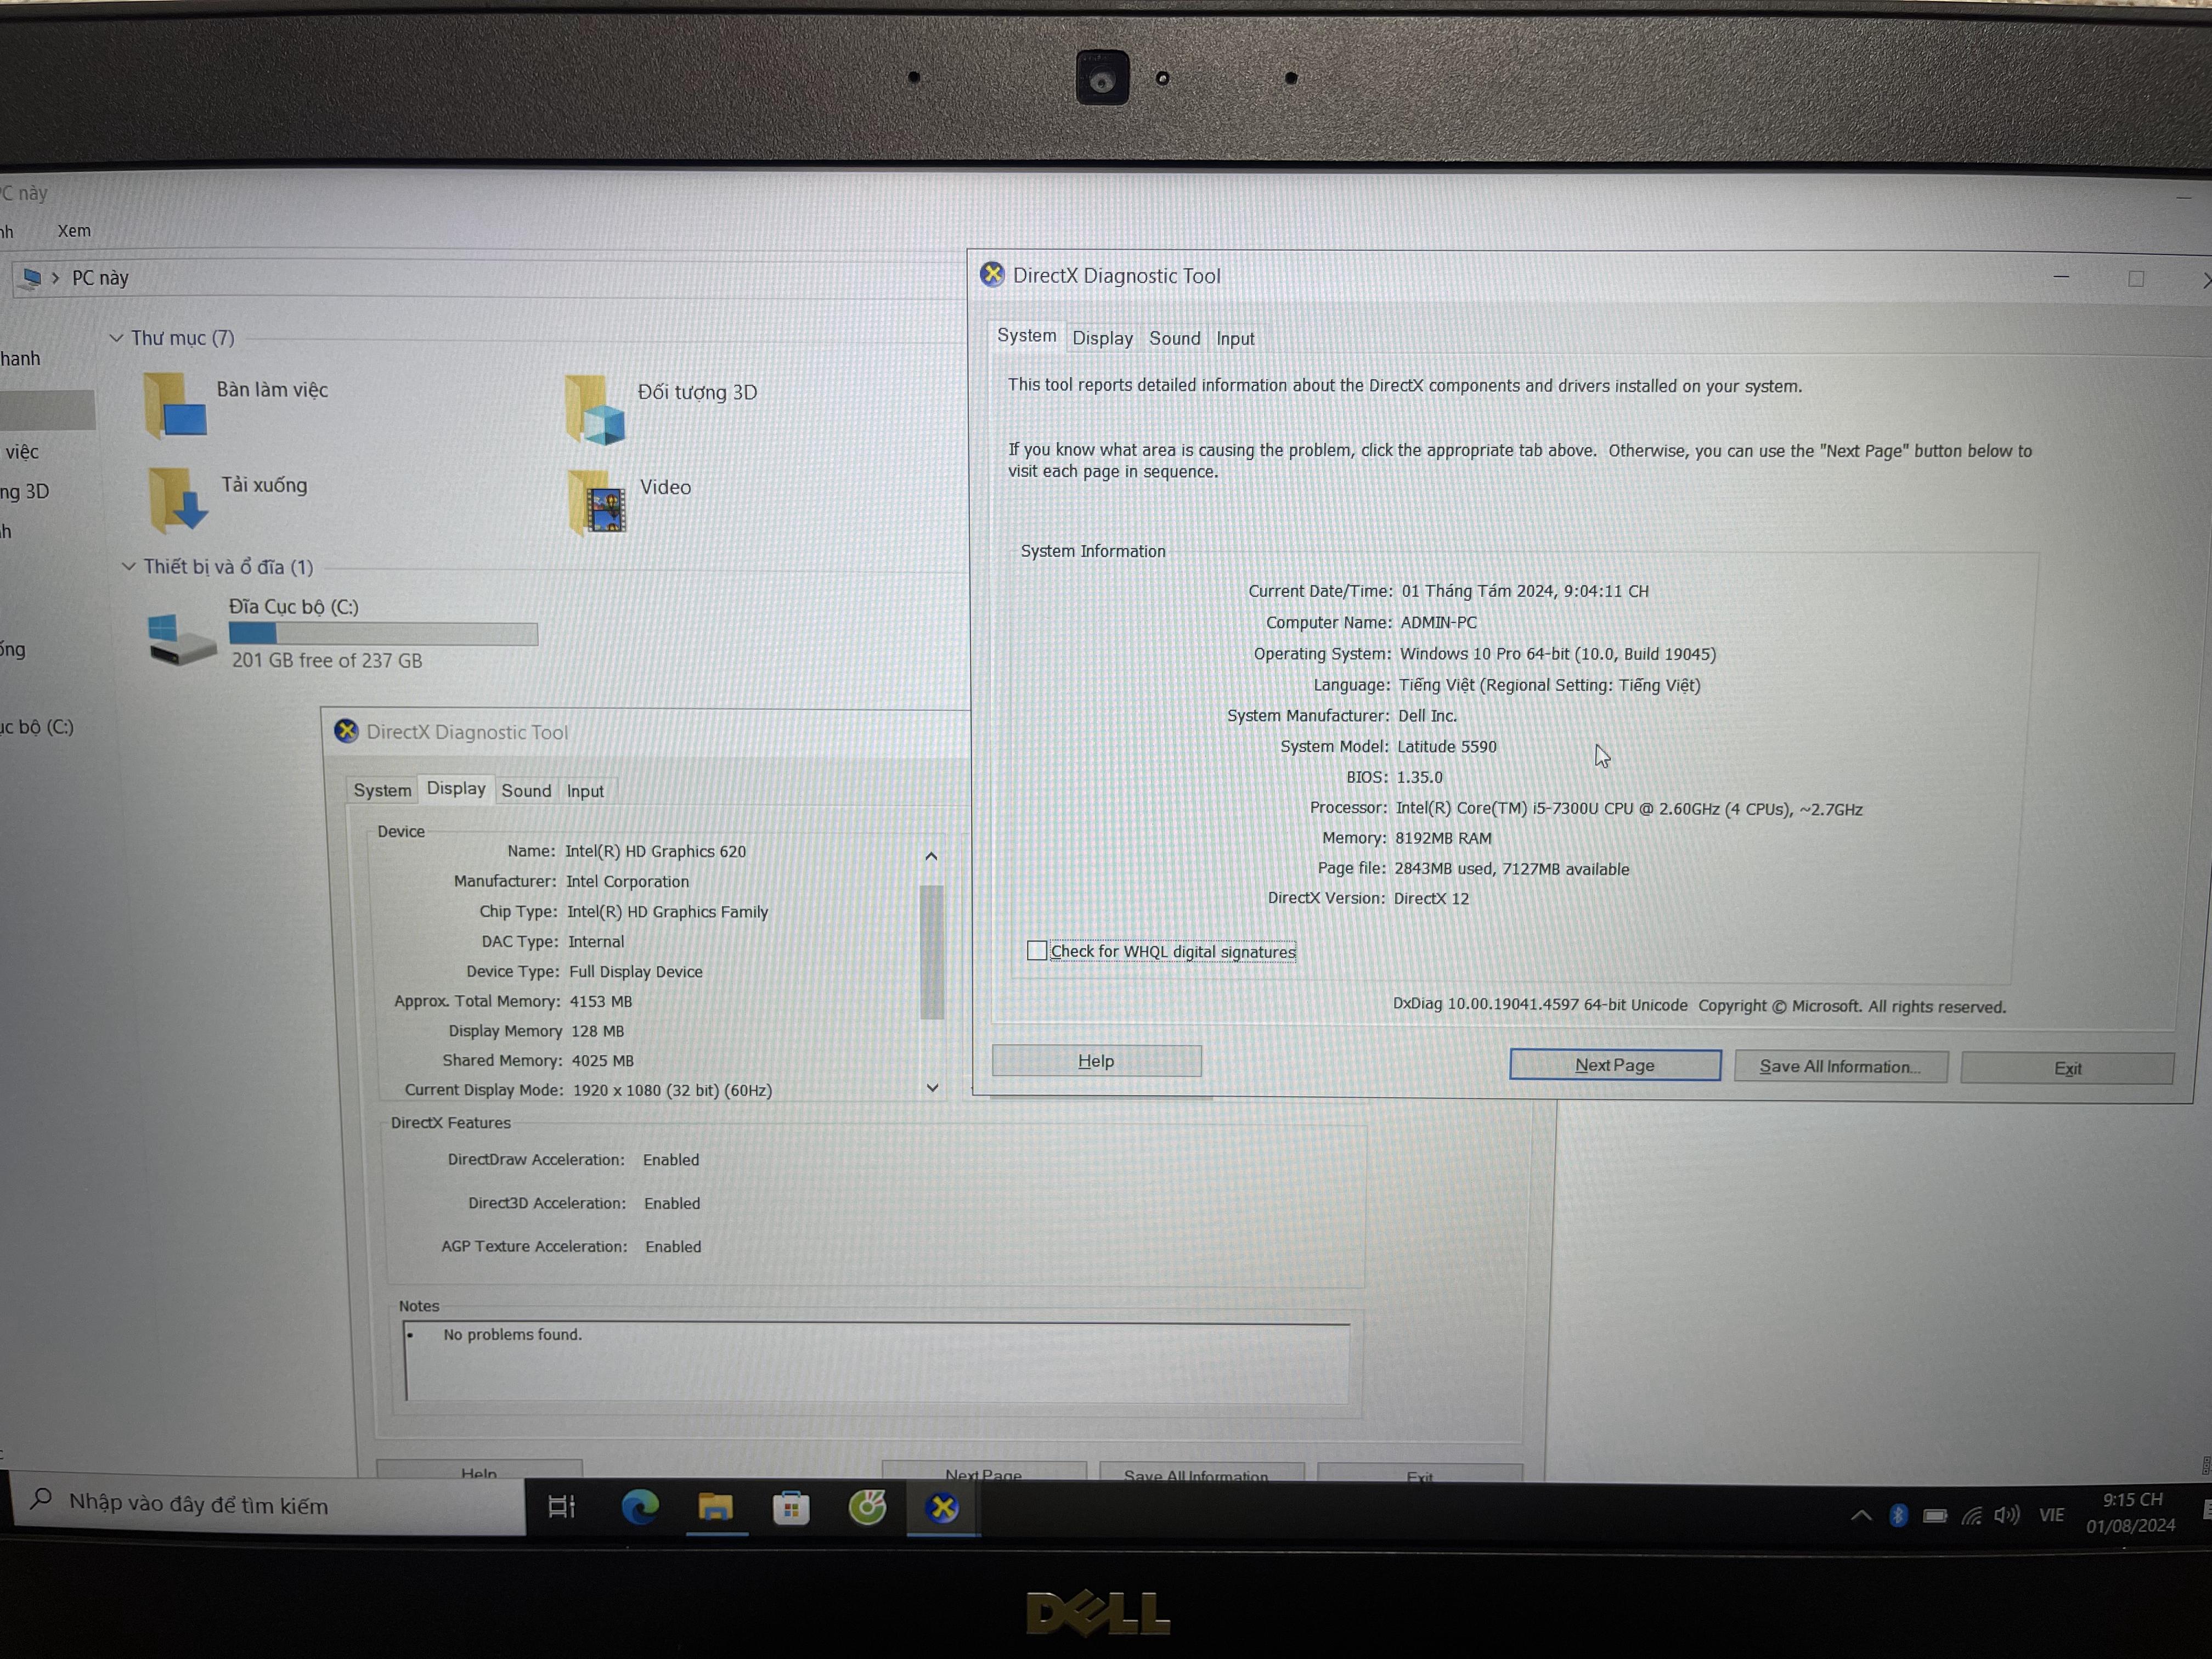Click the battery tray icon

tap(1935, 1516)
